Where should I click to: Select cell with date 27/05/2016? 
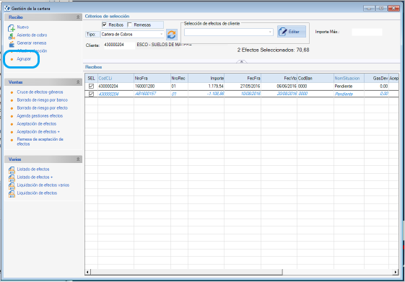coord(243,86)
